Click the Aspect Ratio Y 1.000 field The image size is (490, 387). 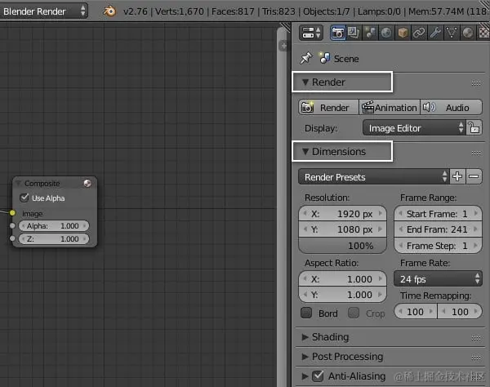[x=342, y=295]
